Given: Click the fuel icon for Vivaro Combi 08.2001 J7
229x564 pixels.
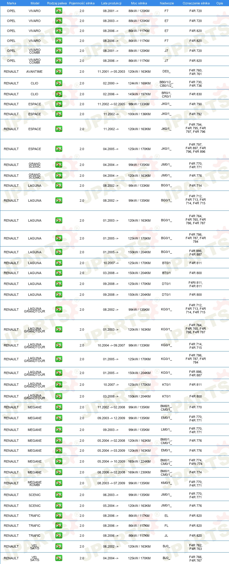Looking at the screenshot, I should tap(59, 51).
